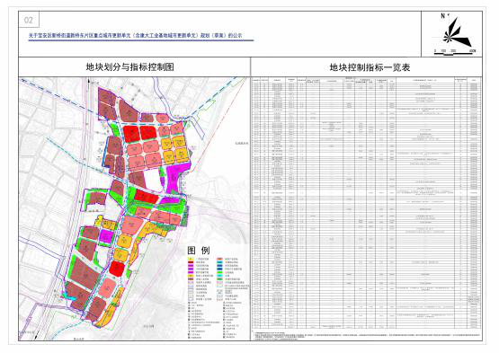Click the index table header row
The width and height of the screenshot is (499, 353).
pos(367,81)
